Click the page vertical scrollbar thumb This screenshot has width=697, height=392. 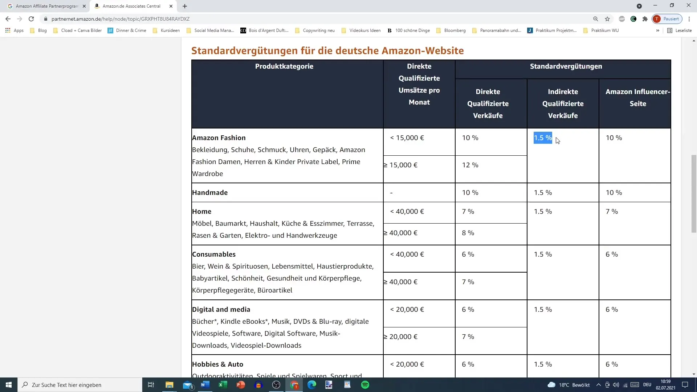tap(694, 193)
